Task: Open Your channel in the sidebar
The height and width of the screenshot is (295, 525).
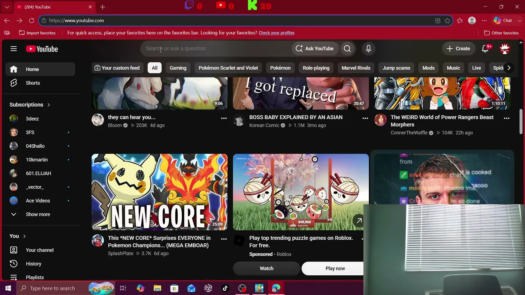Action: tap(40, 250)
